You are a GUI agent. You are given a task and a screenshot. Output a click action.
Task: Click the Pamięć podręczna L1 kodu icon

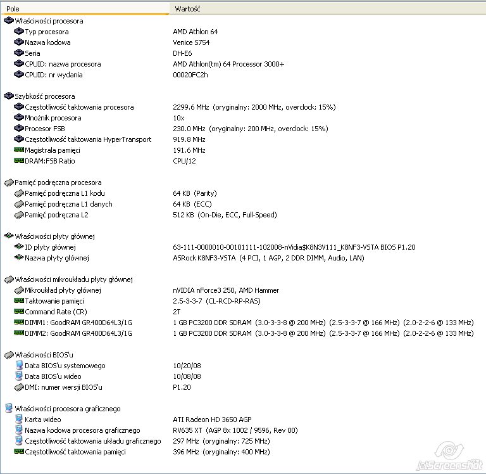[19, 193]
